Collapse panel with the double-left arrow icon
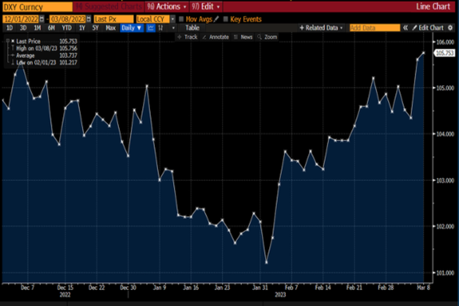This screenshot has height=306, width=459. coord(405,28)
